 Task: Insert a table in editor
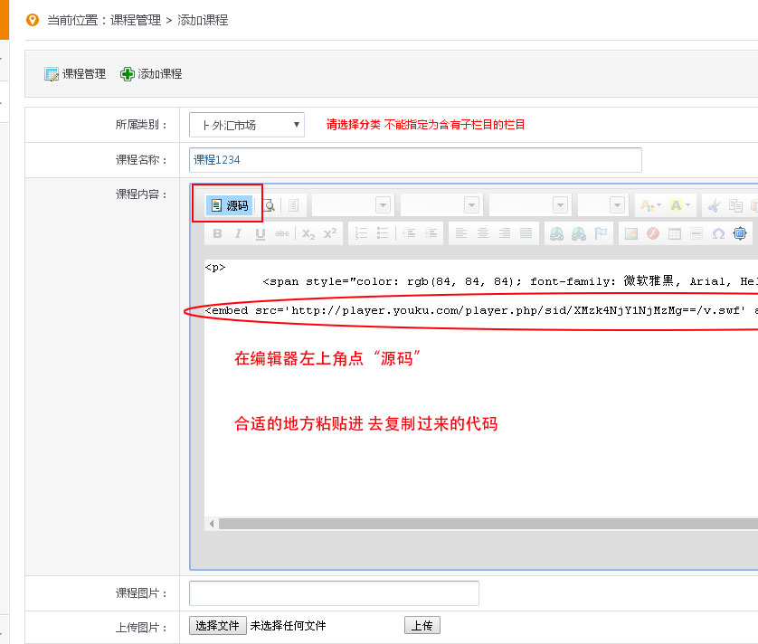[x=674, y=233]
